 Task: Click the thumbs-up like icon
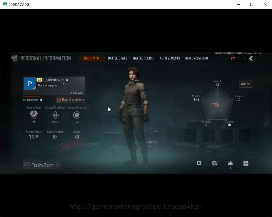tap(230, 163)
